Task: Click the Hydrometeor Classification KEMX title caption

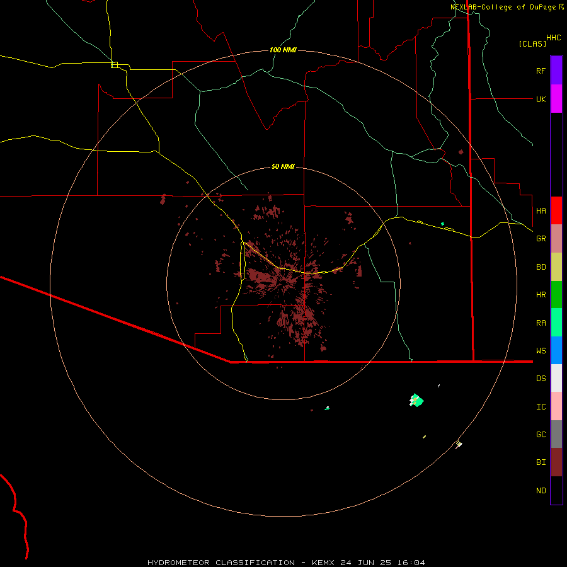Action: 286,563
